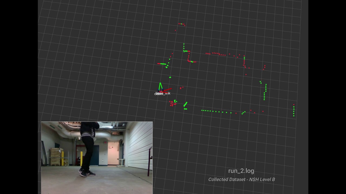Click the run_2.log caption text
Image resolution: width=346 pixels, height=194 pixels.
(241, 171)
